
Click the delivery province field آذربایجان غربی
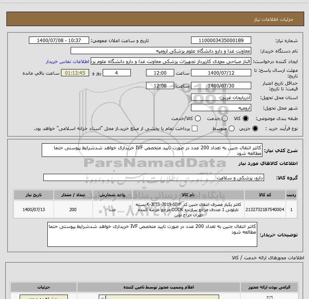coord(221,98)
